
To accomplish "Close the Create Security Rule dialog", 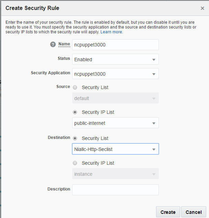I will 202,8.
